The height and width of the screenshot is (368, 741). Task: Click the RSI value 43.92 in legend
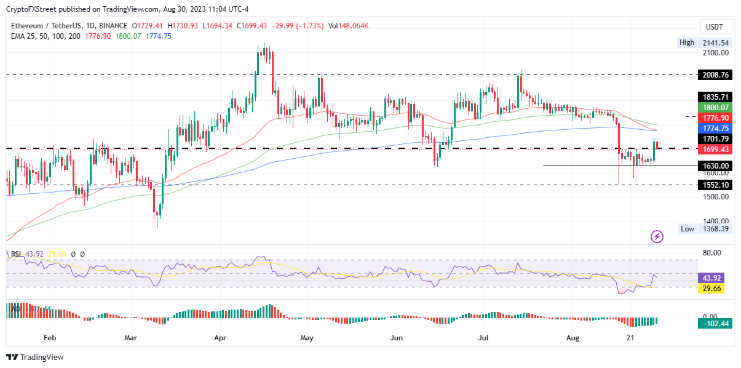click(x=34, y=254)
